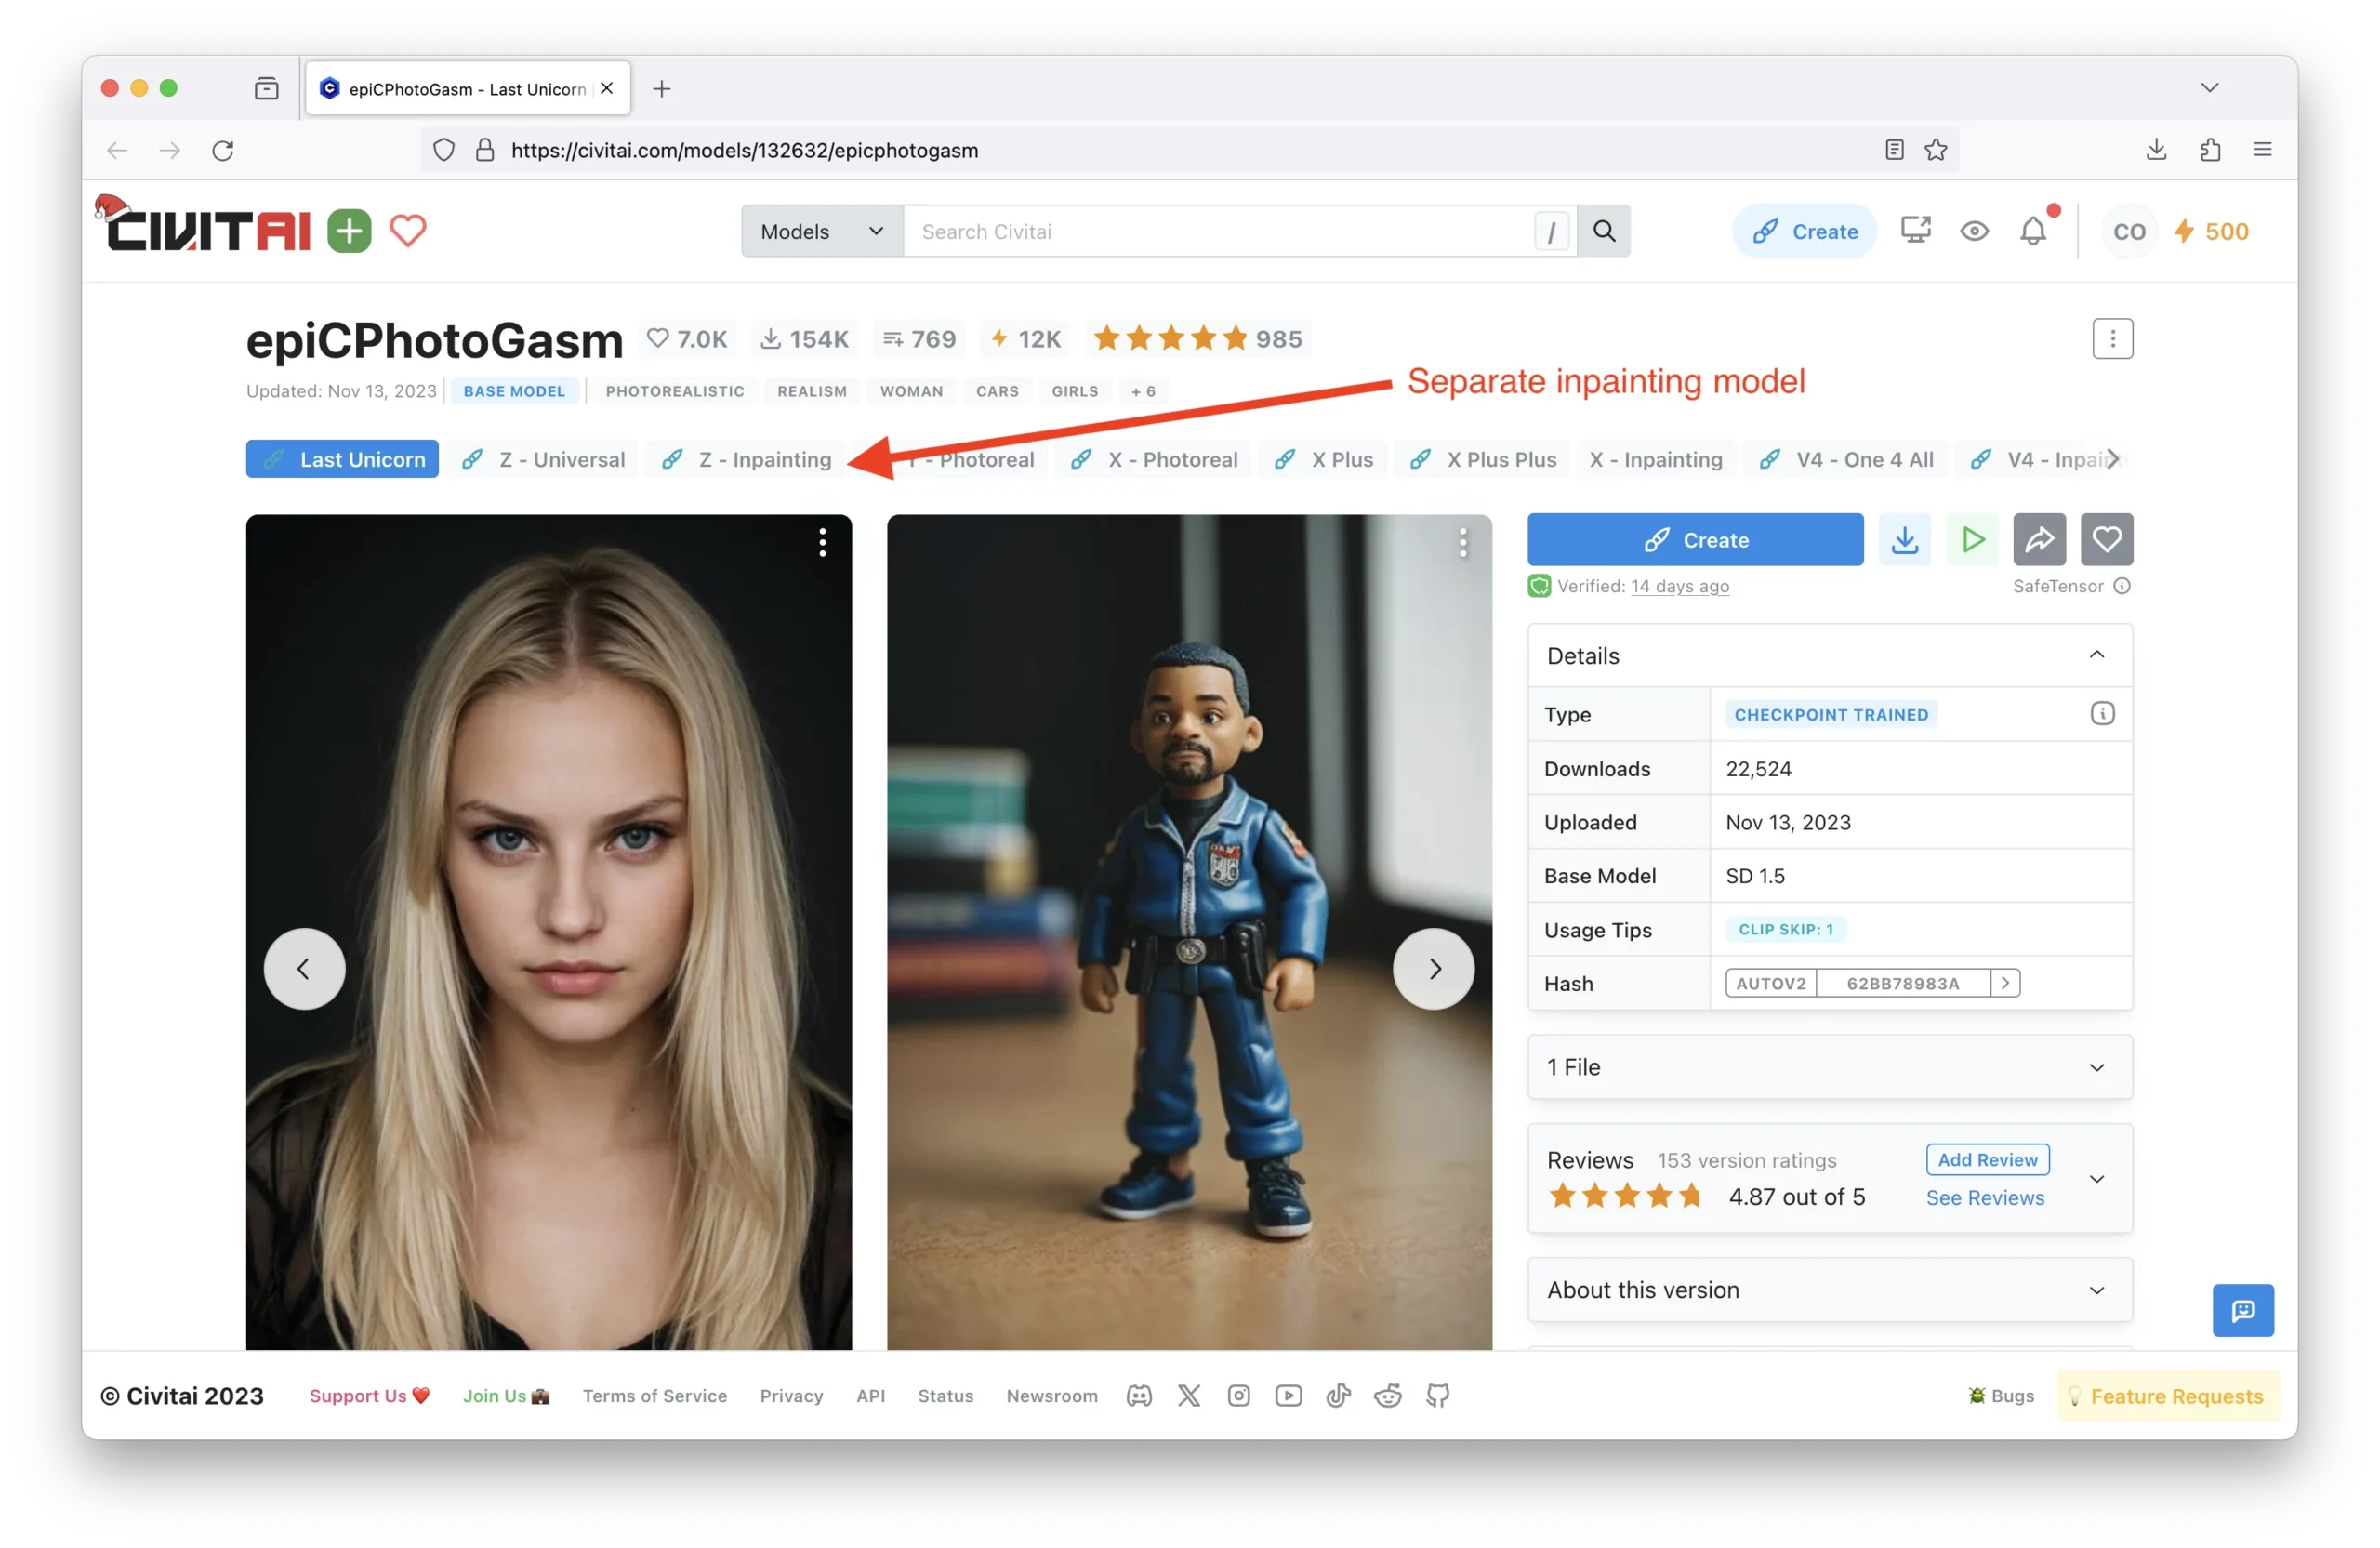This screenshot has height=1548, width=2380.
Task: Click the browser URL address bar
Action: [x=1190, y=150]
